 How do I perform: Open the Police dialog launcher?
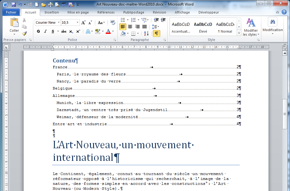click(115, 40)
